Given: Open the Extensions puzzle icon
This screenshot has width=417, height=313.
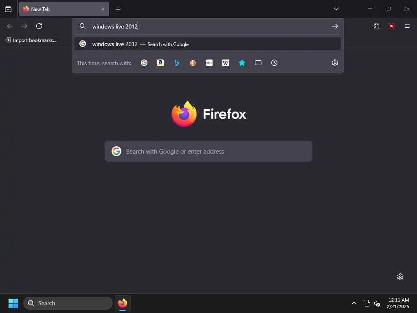Looking at the screenshot, I should [376, 26].
